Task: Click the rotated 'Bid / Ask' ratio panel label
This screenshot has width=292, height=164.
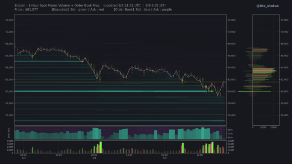Action: pos(9,133)
